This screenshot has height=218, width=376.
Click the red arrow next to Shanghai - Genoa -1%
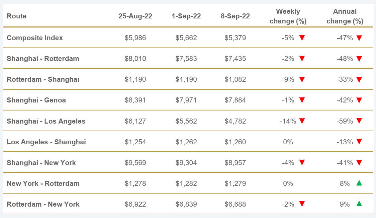point(302,100)
